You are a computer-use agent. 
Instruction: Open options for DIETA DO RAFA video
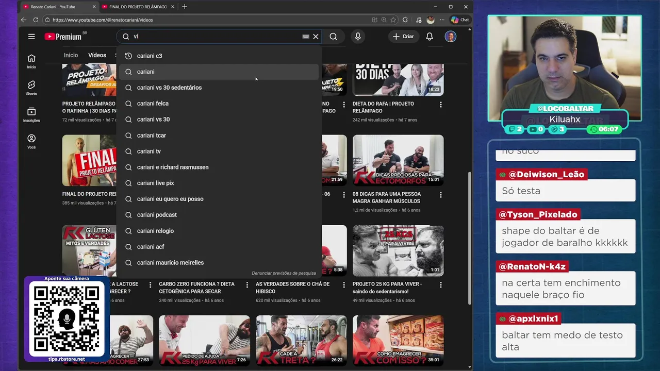point(440,105)
